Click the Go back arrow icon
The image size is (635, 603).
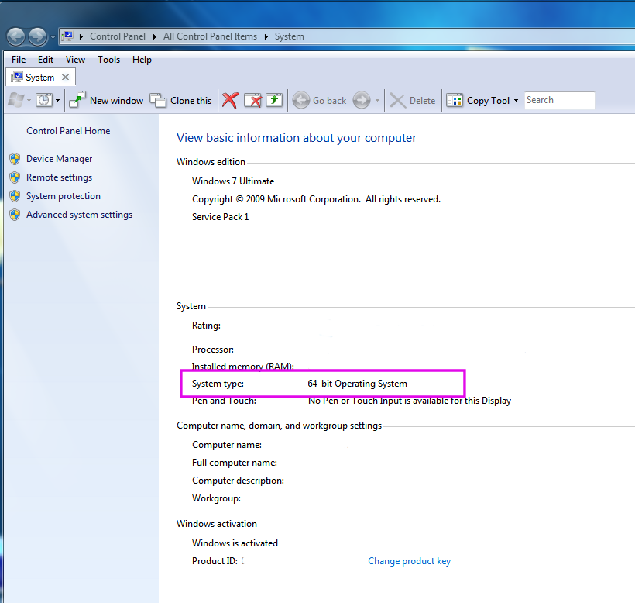tap(301, 100)
